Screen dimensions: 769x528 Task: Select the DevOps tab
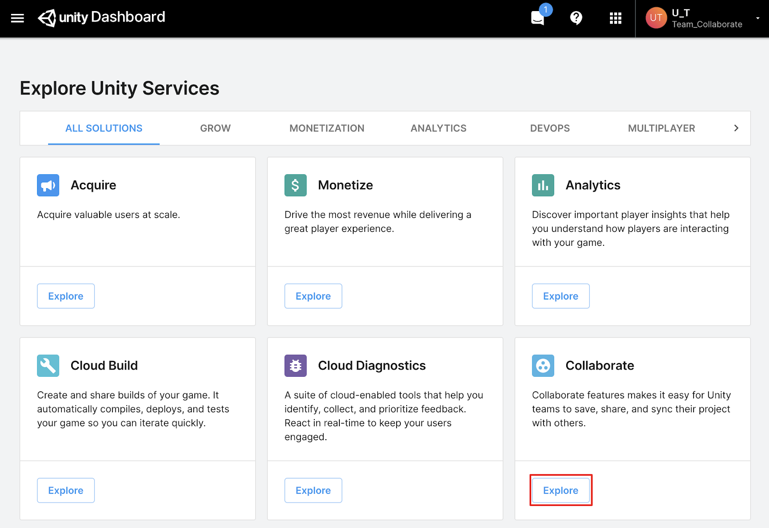point(550,128)
